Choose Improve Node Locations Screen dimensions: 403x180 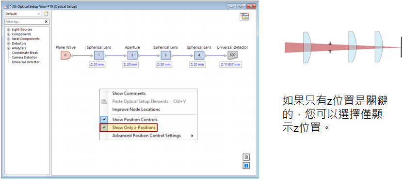(136, 110)
